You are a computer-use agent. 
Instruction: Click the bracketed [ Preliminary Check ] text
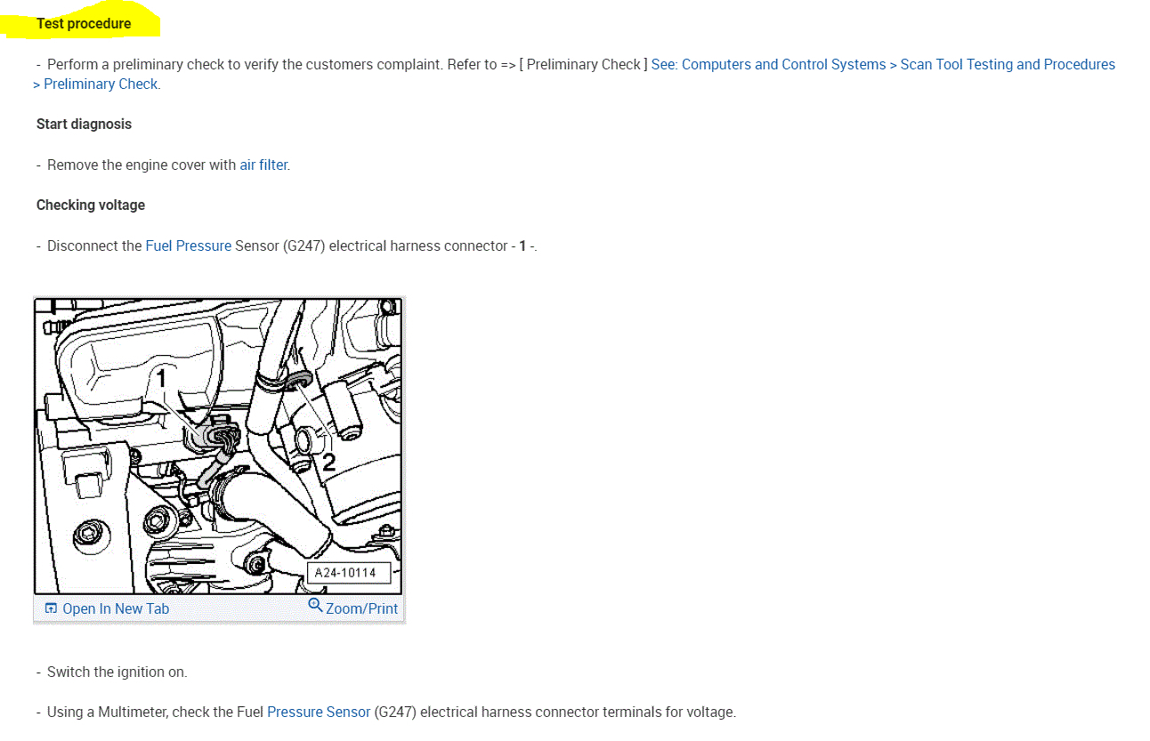(583, 64)
